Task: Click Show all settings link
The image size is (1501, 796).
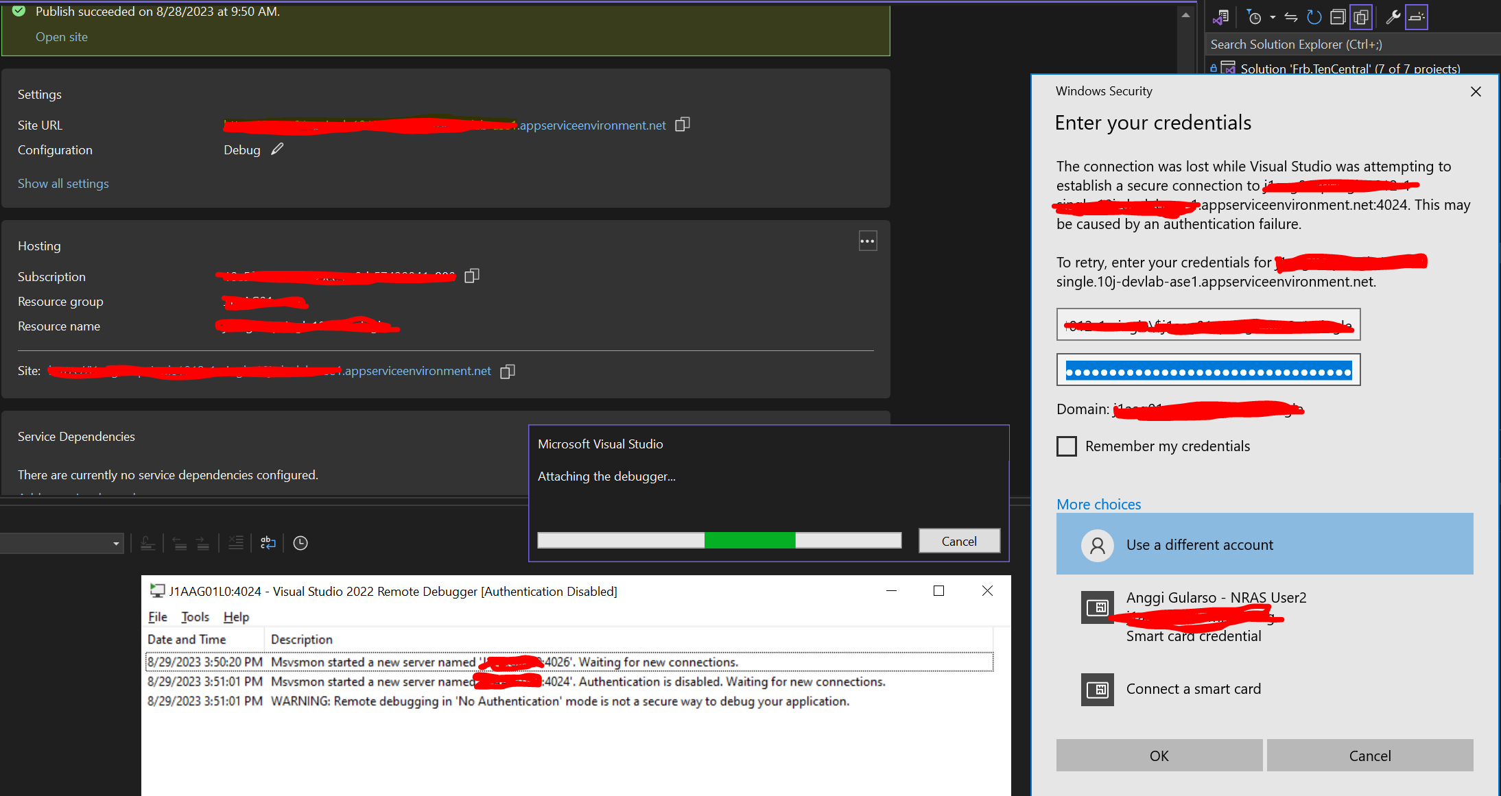Action: [63, 184]
